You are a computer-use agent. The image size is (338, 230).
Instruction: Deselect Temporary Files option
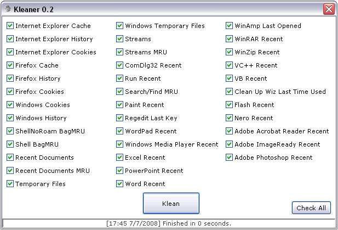click(10, 184)
